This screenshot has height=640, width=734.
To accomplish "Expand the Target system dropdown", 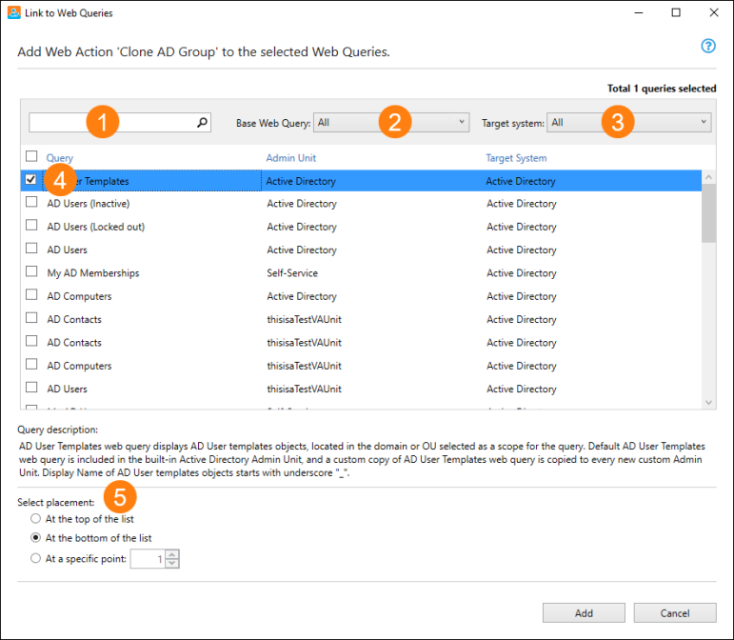I will point(629,123).
